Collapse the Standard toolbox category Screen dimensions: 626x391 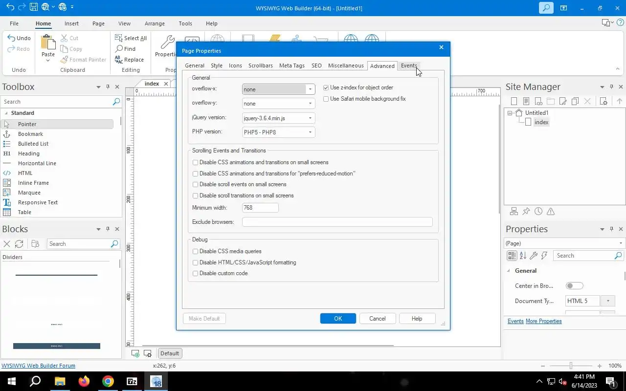[x=6, y=113]
